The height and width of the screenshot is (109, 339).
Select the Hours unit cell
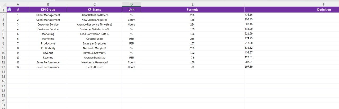pyautogui.click(x=131, y=24)
